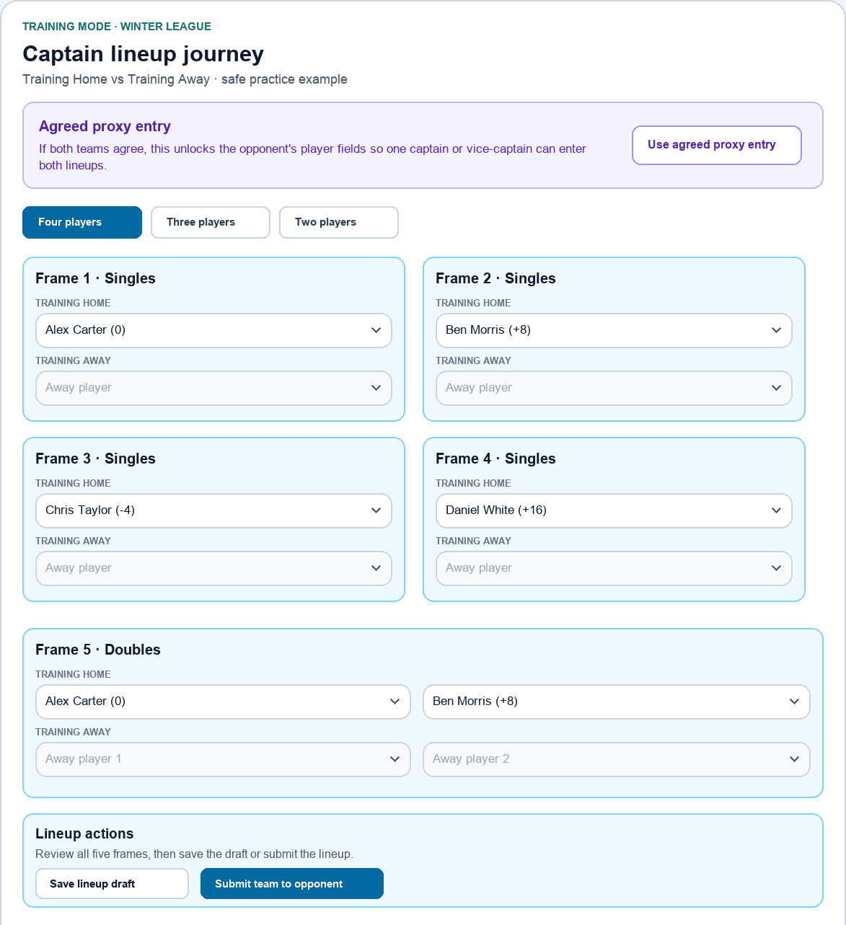The image size is (846, 925).
Task: Expand Frame 2 Ben Morris dropdown
Action: 614,330
